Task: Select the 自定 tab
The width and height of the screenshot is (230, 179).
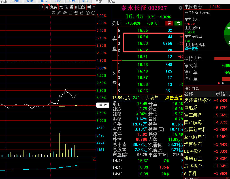Action: click(99, 1)
